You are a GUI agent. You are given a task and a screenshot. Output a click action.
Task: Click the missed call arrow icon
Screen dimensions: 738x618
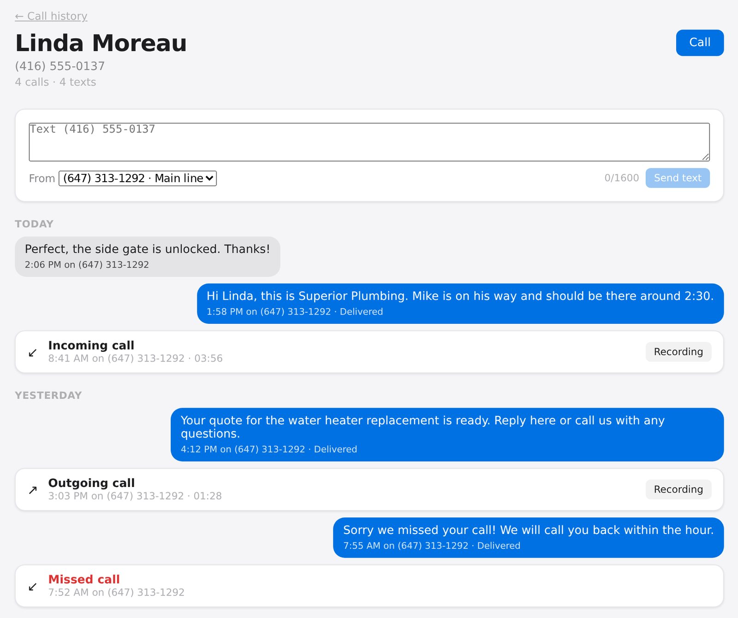(x=33, y=587)
